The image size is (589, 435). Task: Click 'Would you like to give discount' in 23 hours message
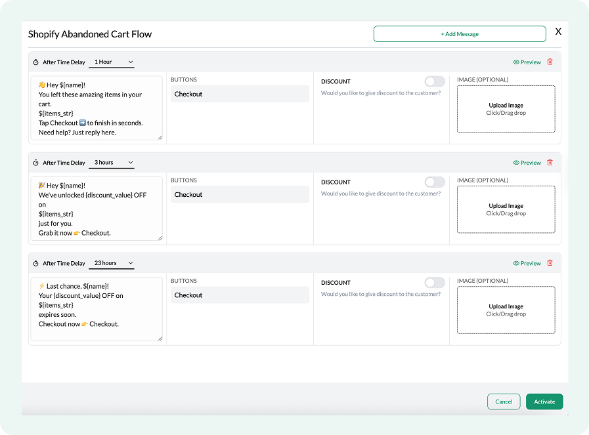(381, 294)
